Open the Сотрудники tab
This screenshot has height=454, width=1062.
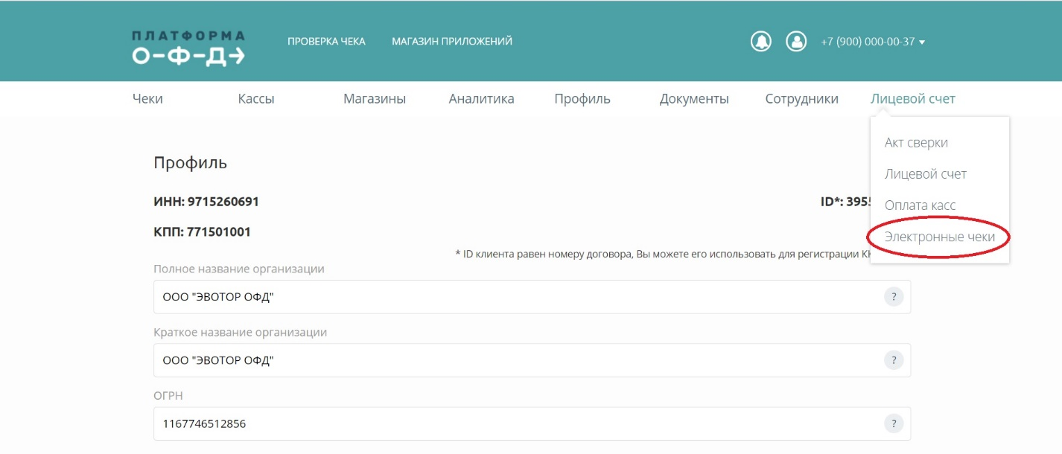pos(801,99)
